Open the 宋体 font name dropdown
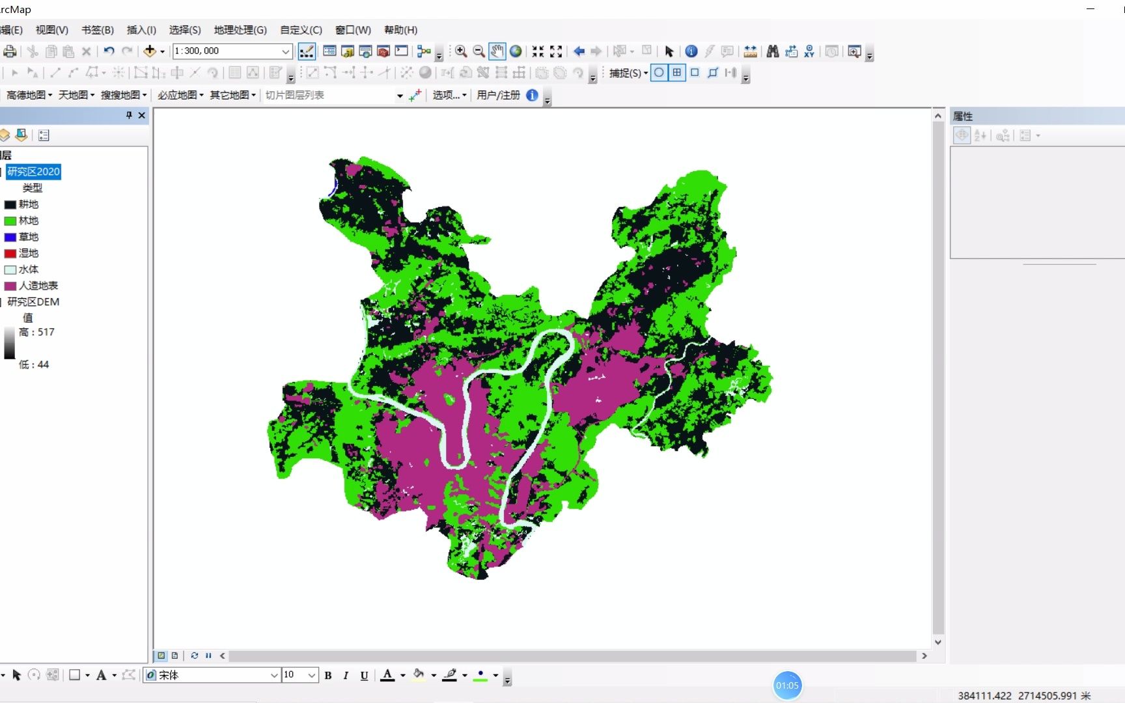 [274, 675]
